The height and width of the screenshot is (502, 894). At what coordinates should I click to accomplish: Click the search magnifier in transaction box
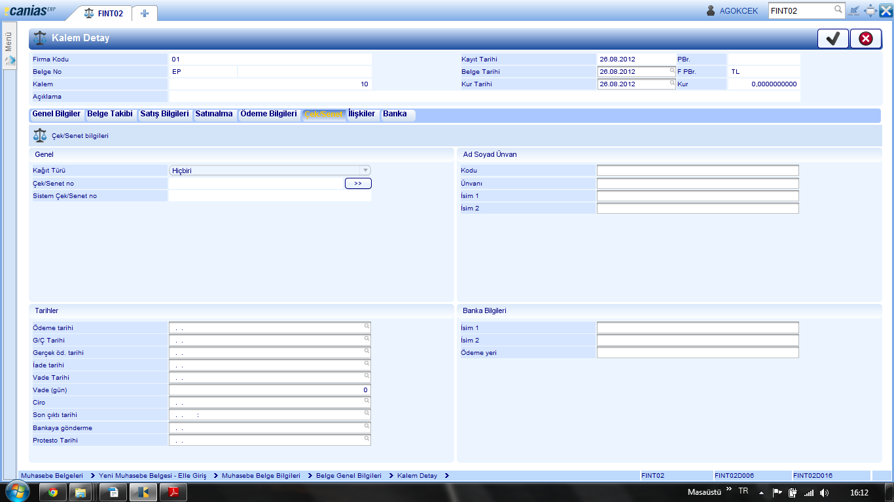click(838, 10)
